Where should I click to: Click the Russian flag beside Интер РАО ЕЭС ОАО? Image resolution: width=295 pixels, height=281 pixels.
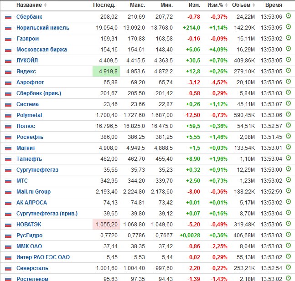tap(8, 257)
